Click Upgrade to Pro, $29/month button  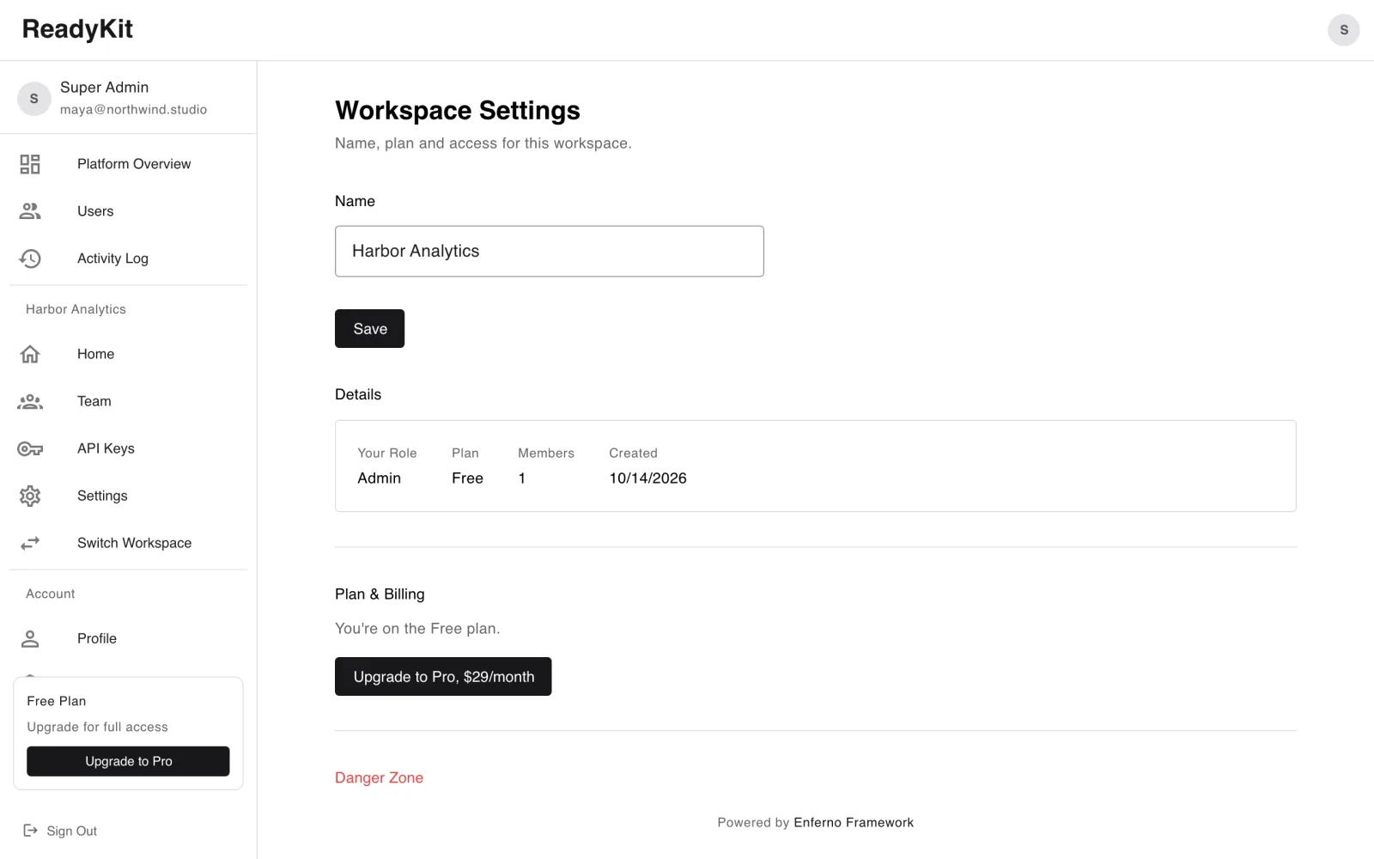point(443,677)
